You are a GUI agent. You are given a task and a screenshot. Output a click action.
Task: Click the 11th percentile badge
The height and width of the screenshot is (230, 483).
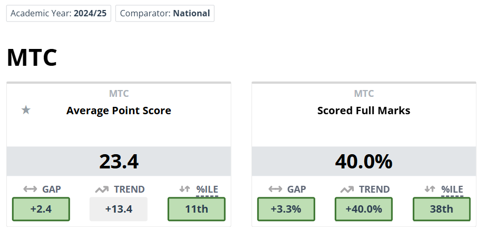196,209
